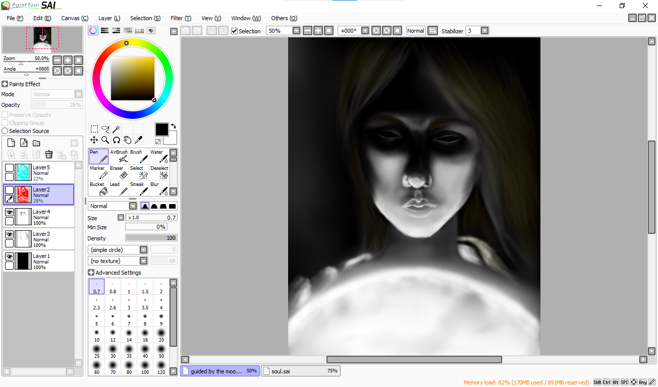The image size is (658, 387).
Task: Open the view zoom 50% dropdown
Action: pos(296,31)
